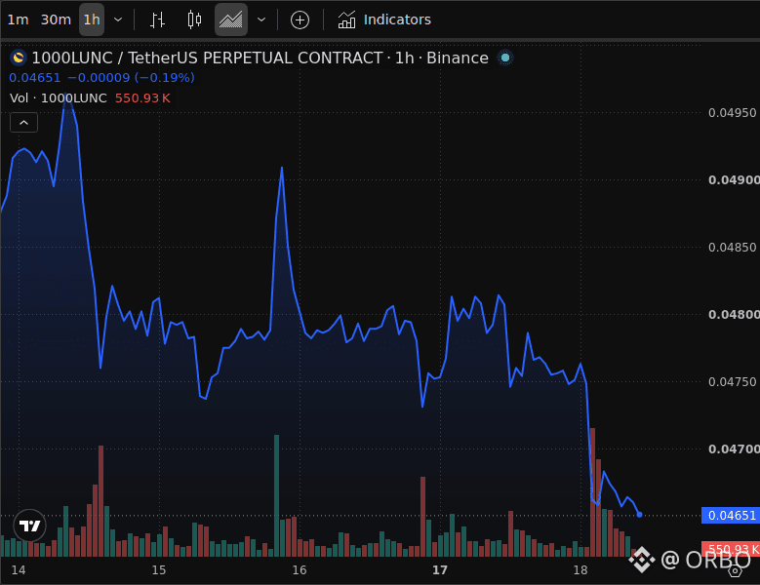Open the Indicators menu
This screenshot has height=585, width=760.
coord(384,19)
